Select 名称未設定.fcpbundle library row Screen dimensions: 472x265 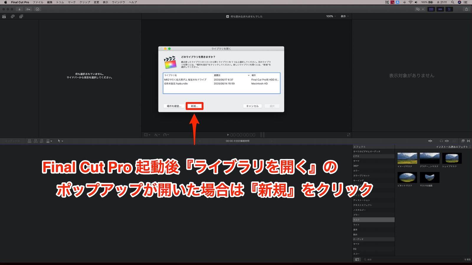point(222,84)
